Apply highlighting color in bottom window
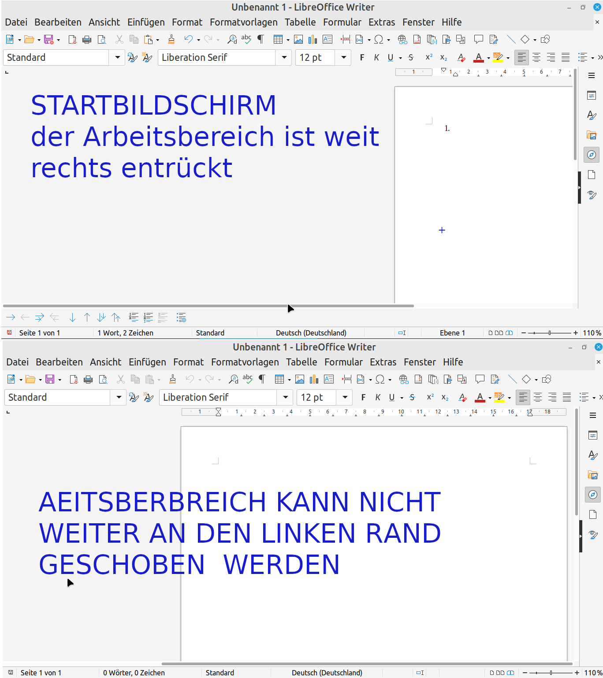Viewport: 603px width, 678px height. click(x=499, y=398)
